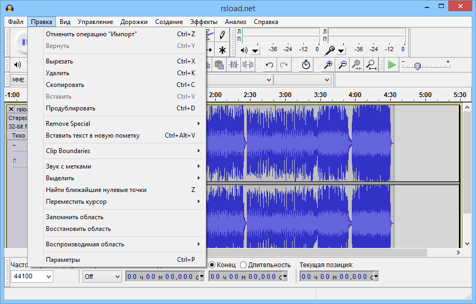Open the recording channels combo box

point(302,80)
